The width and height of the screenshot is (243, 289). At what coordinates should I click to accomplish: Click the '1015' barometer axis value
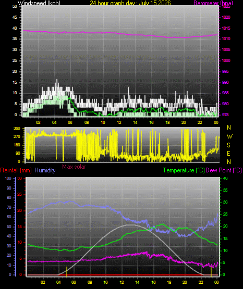(x=226, y=28)
